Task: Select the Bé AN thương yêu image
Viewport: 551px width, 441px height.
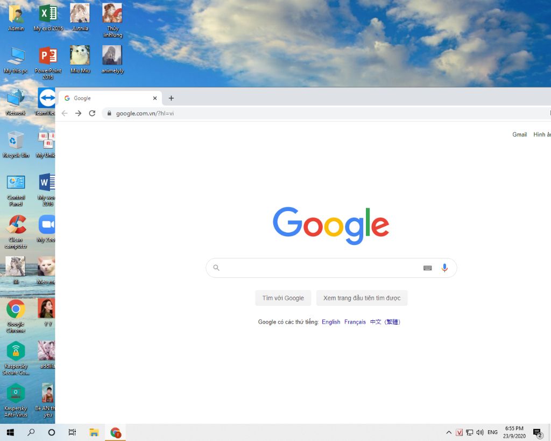Action: 46,400
